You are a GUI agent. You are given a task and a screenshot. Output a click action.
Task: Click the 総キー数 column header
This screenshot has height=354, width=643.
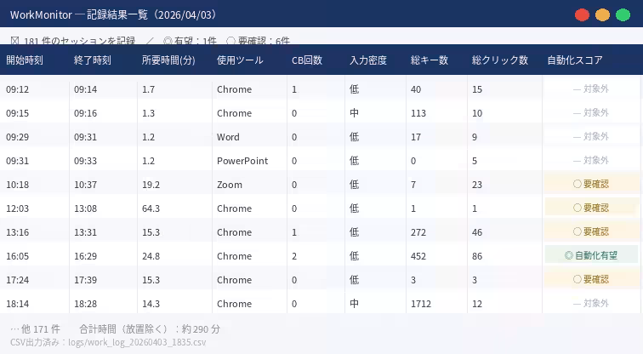coord(430,60)
